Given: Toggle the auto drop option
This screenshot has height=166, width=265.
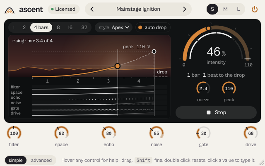Looking at the screenshot, I should (x=153, y=27).
